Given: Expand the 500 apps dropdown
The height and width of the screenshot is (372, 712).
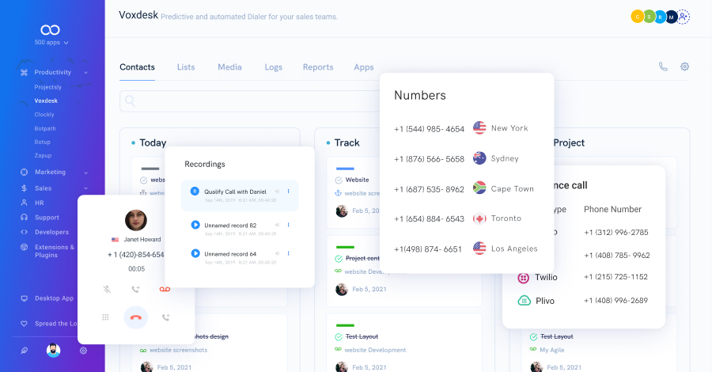Looking at the screenshot, I should [52, 43].
